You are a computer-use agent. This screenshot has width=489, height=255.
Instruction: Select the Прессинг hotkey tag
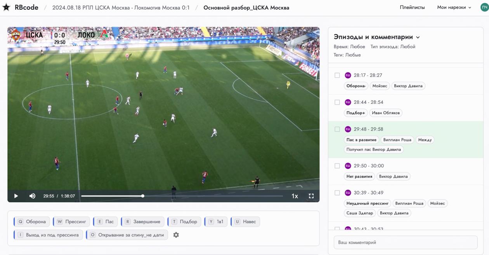tap(71, 222)
